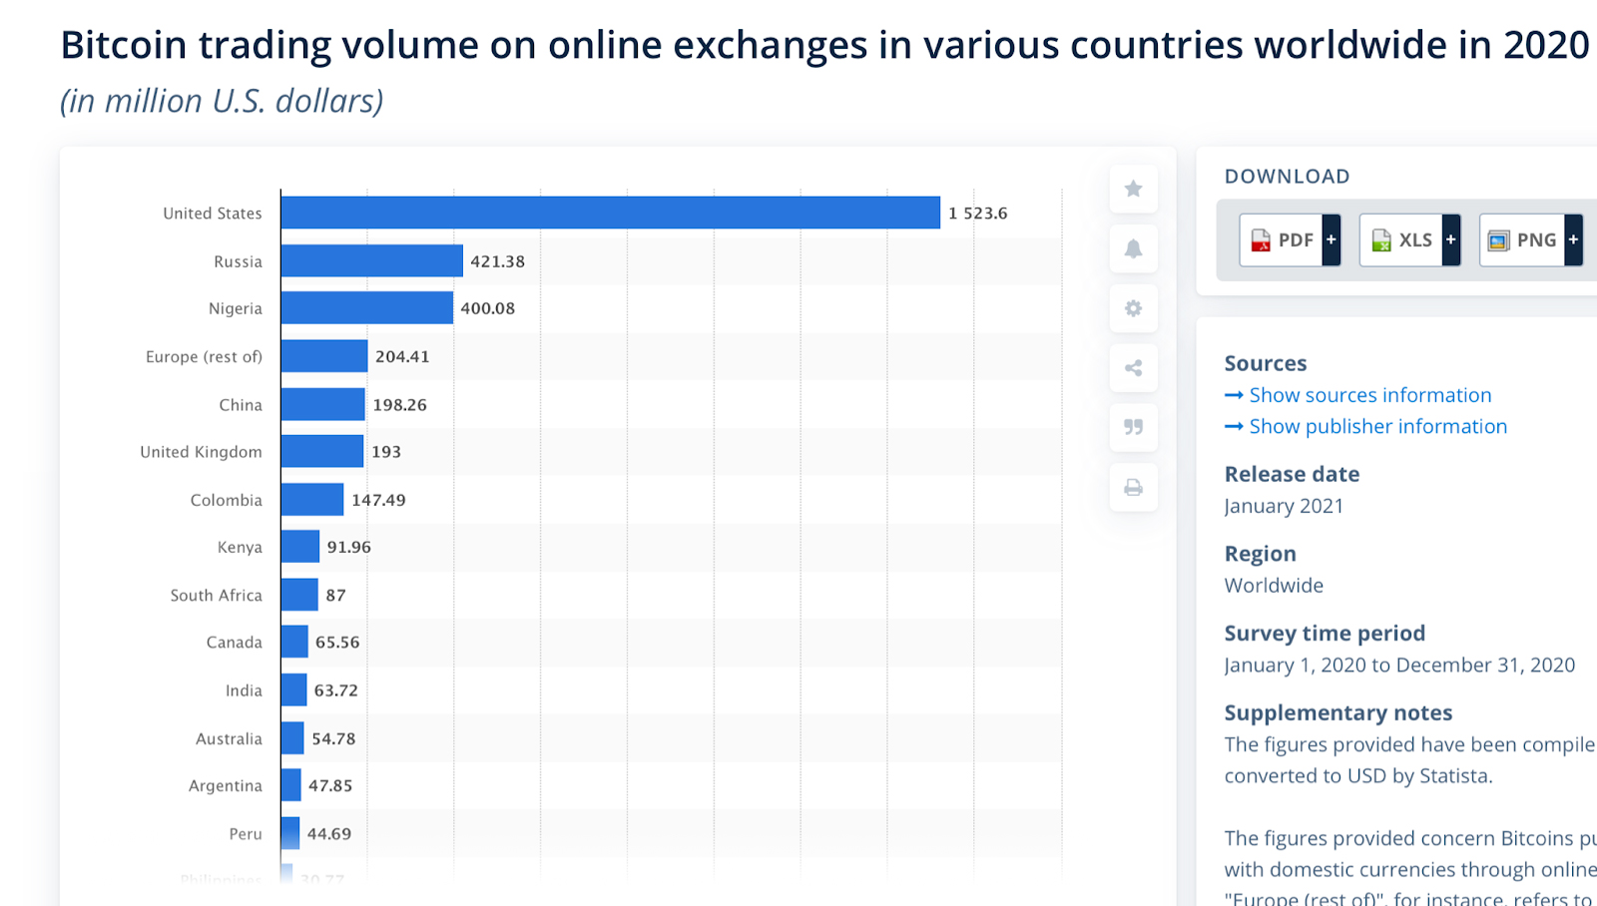Click the share icon

(1133, 368)
